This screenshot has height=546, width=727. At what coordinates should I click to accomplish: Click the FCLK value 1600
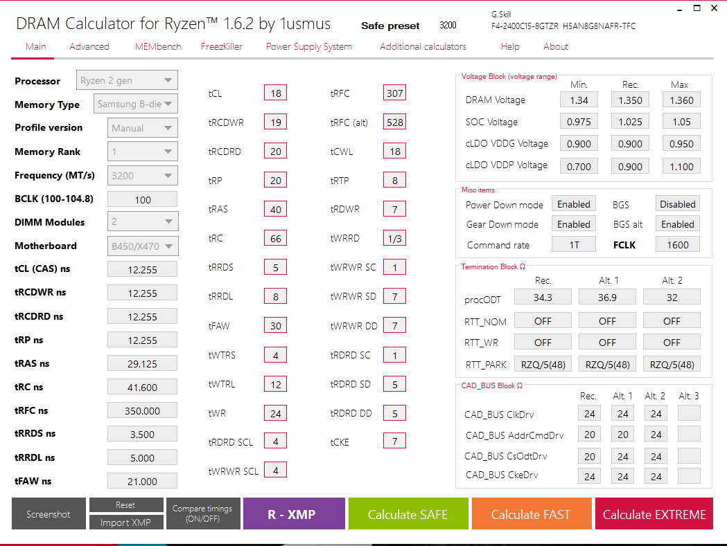(677, 244)
